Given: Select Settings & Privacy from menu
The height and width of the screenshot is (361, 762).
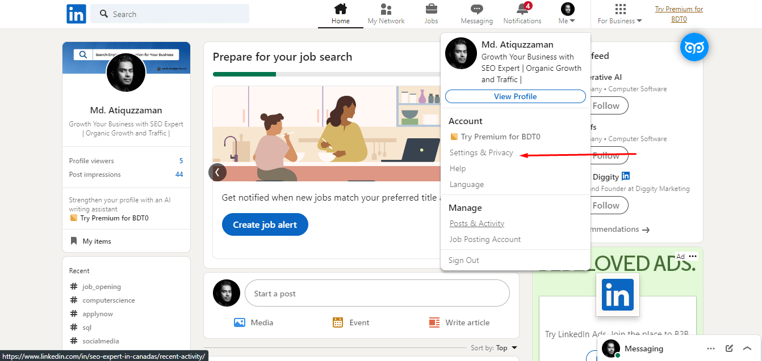Looking at the screenshot, I should click(x=482, y=152).
